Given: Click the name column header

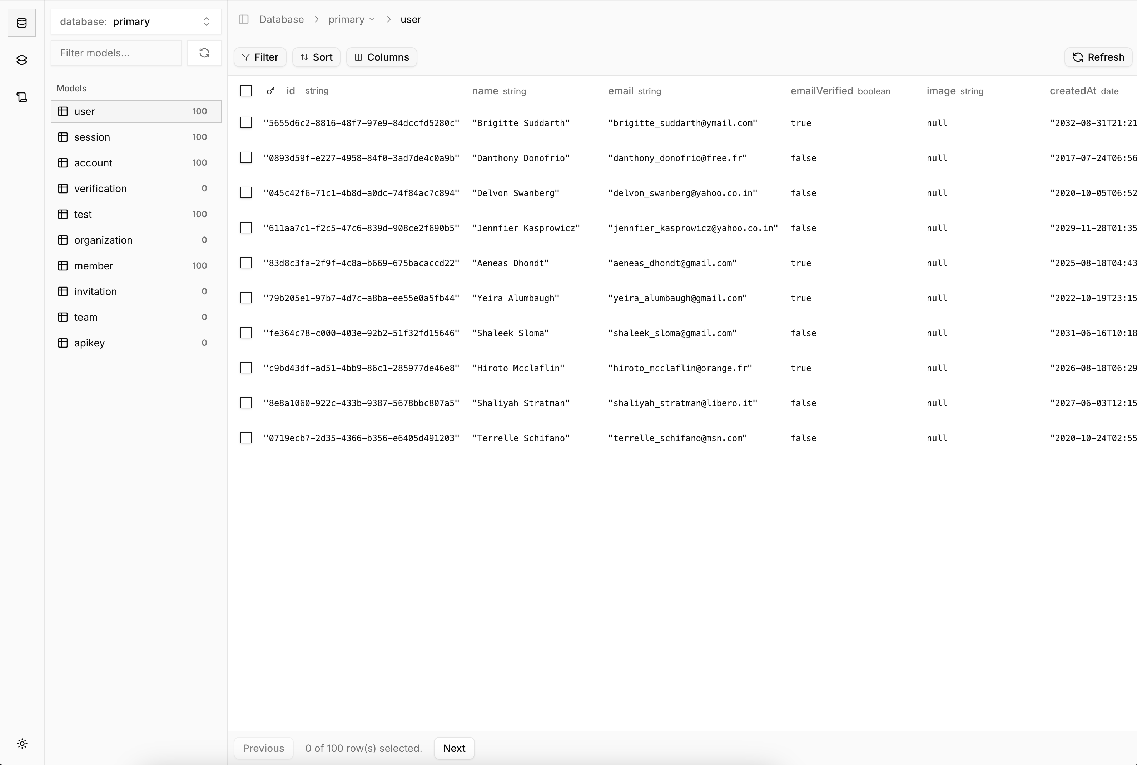Looking at the screenshot, I should 499,91.
